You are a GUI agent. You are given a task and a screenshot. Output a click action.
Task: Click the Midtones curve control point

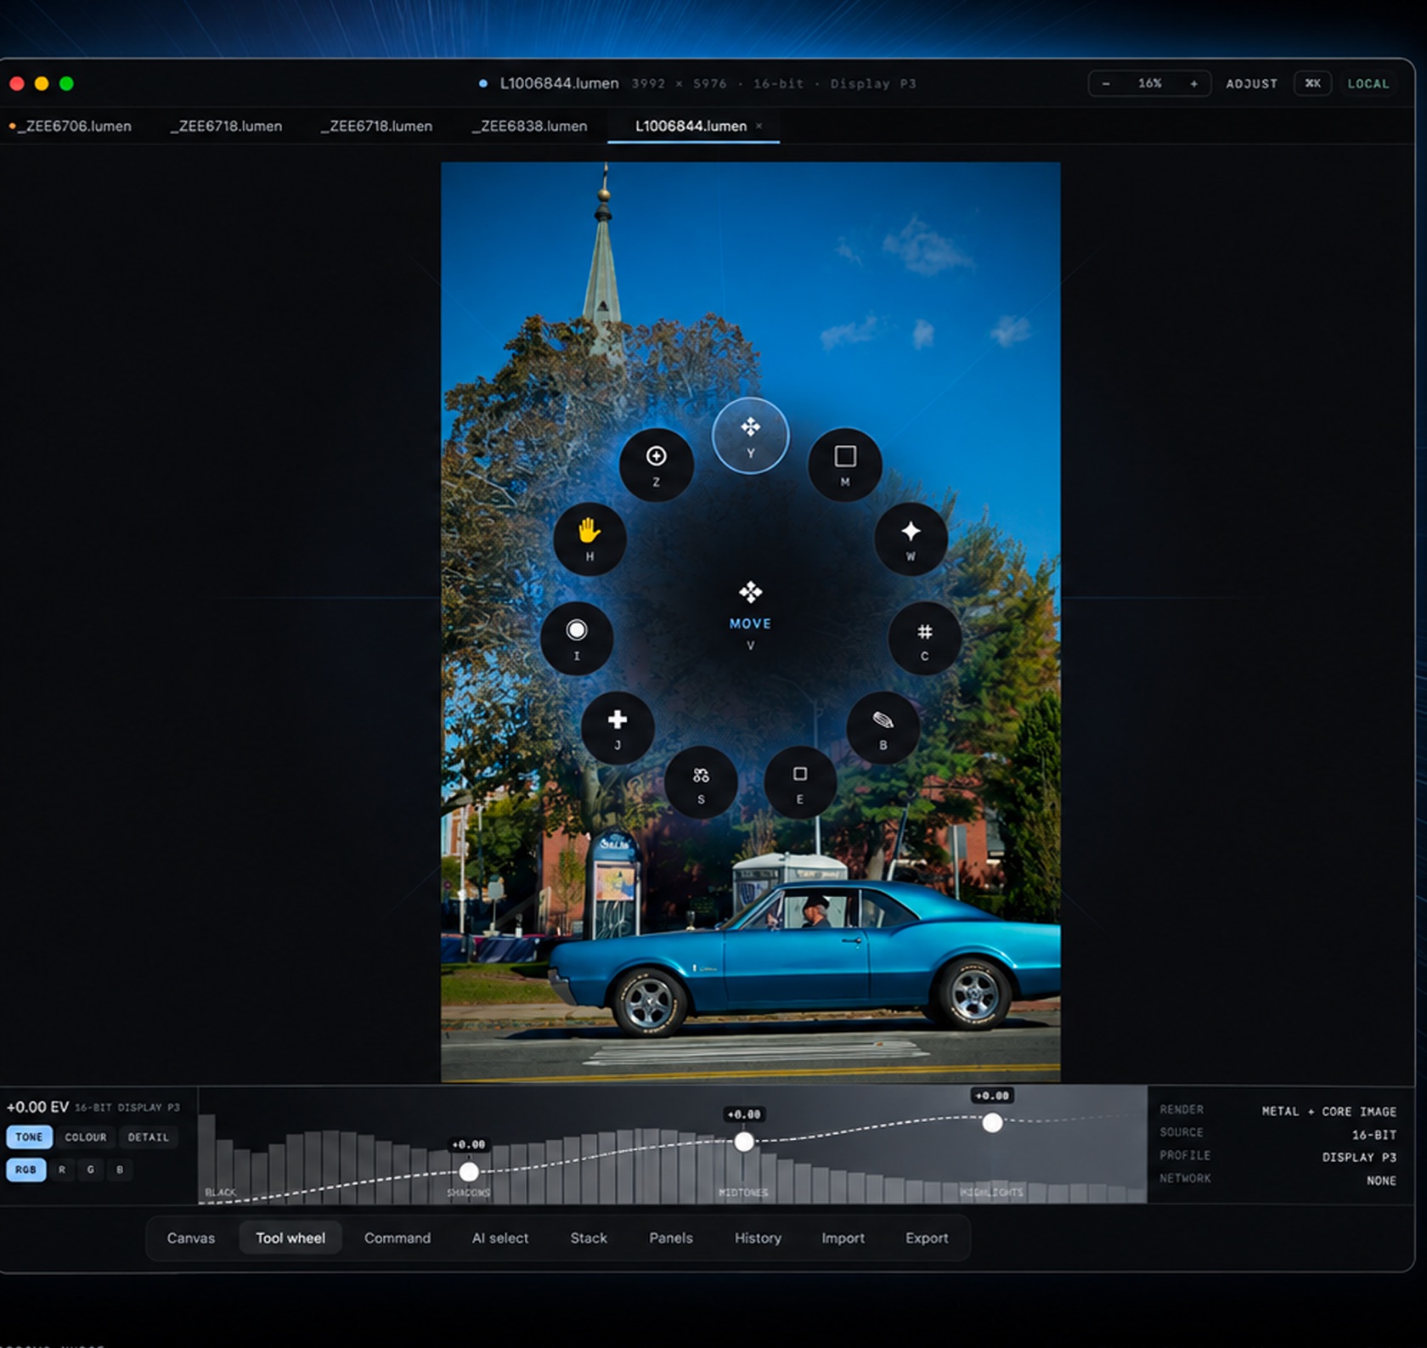click(x=744, y=1142)
